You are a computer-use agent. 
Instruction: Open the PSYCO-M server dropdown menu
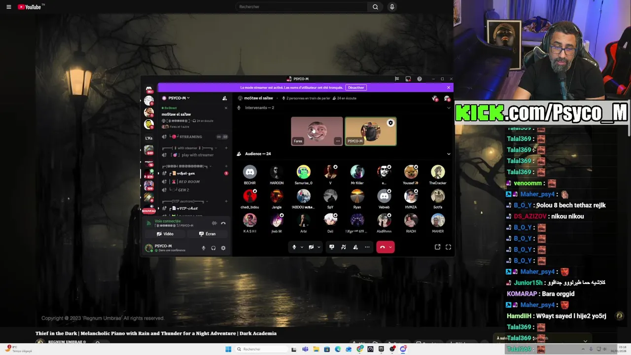(x=179, y=98)
